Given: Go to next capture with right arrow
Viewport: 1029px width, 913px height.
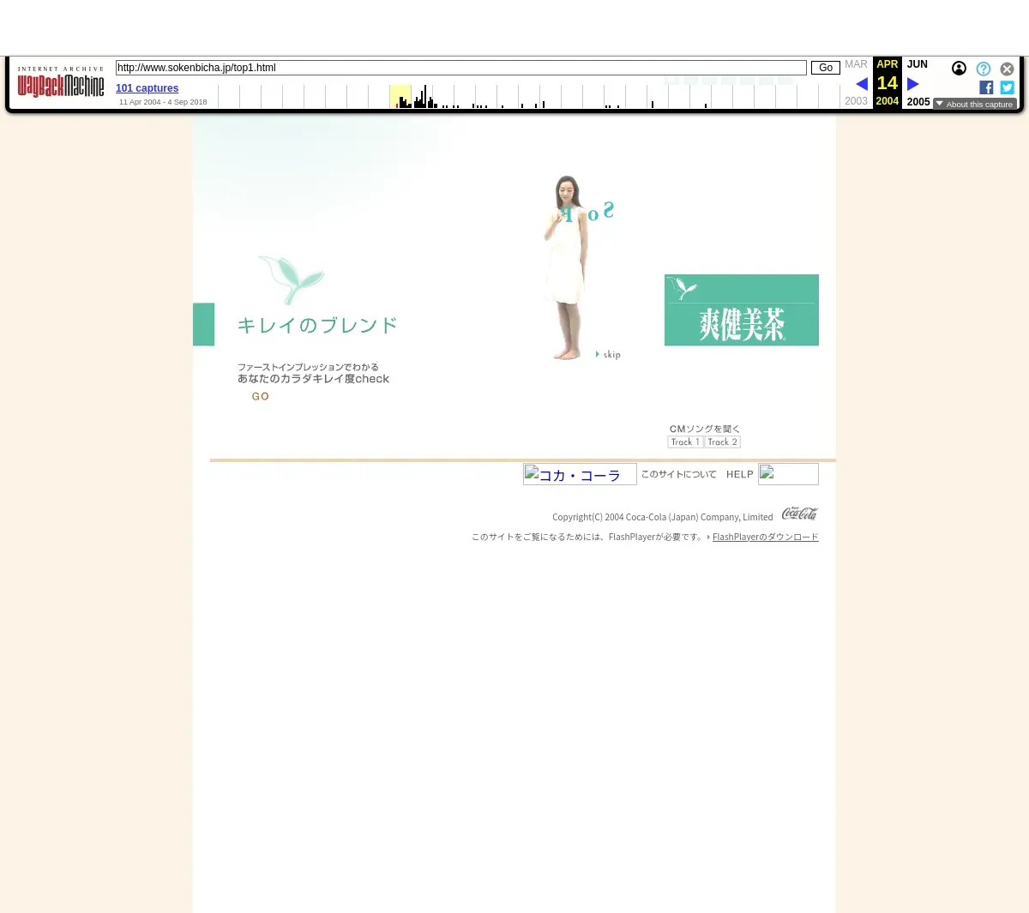Looking at the screenshot, I should [x=913, y=84].
